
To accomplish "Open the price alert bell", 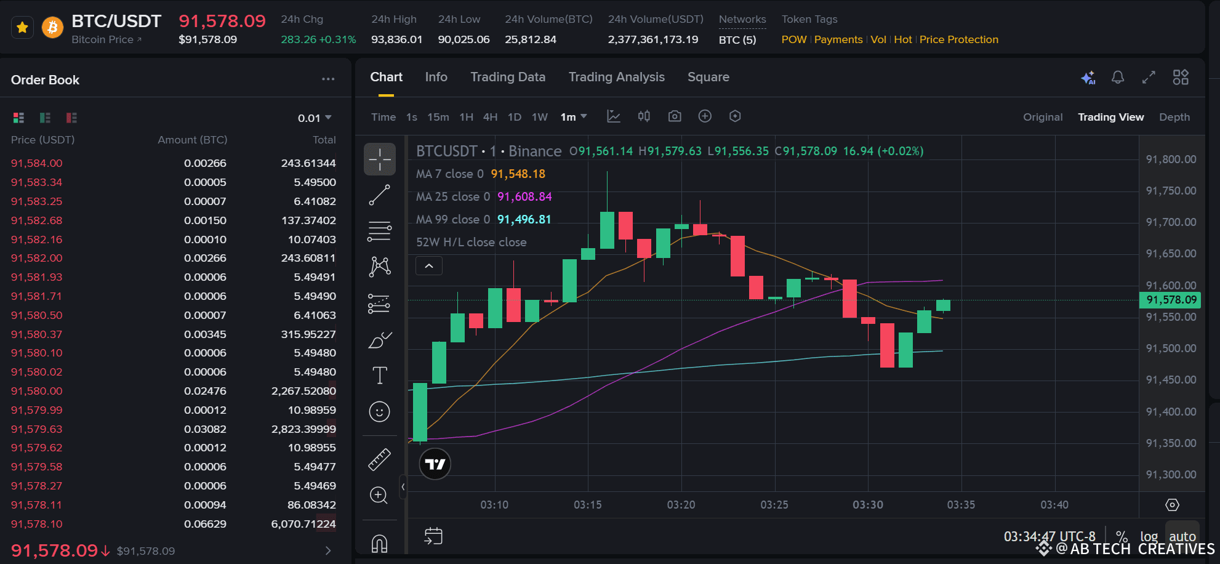I will point(1118,78).
